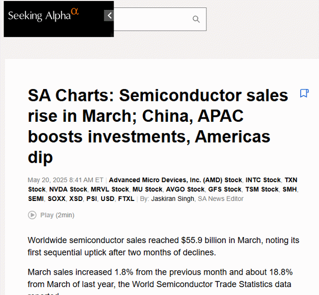Open the SMH ticker link
Image resolution: width=319 pixels, height=295 pixels.
290,189
